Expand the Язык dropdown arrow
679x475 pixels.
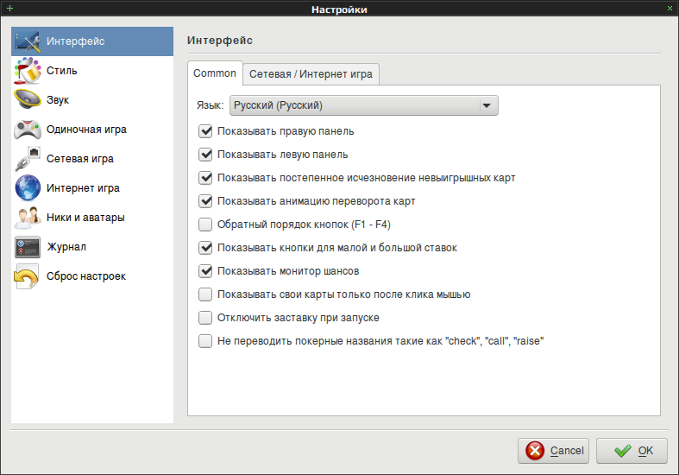[x=487, y=105]
